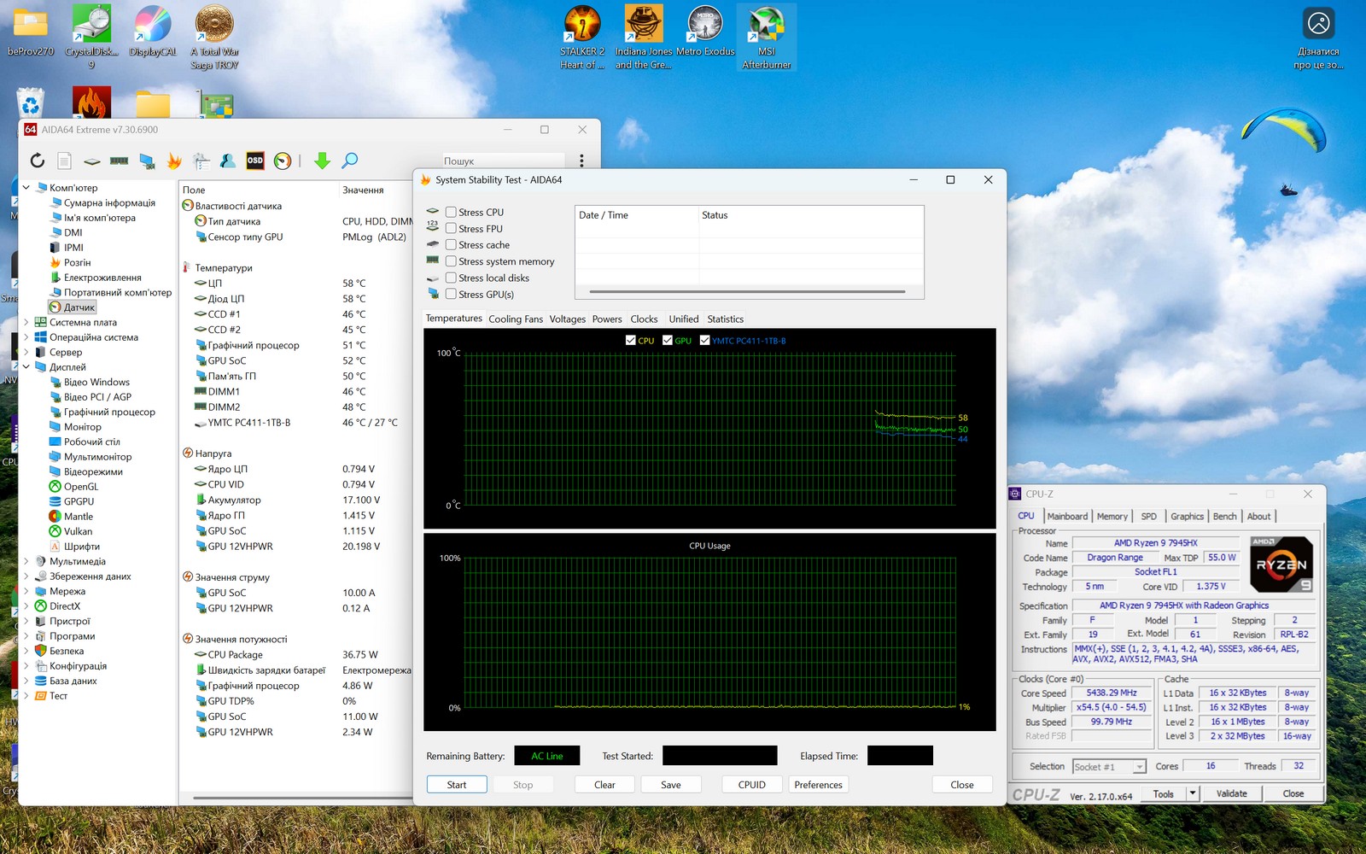The height and width of the screenshot is (854, 1366).
Task: Click the magnifier search icon in toolbar
Action: click(350, 161)
